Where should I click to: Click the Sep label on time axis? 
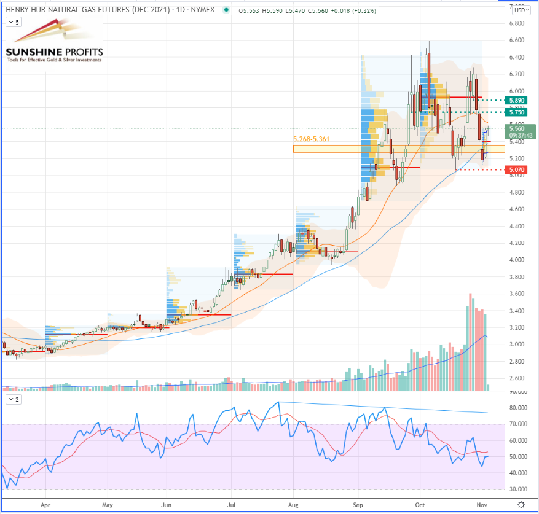pyautogui.click(x=358, y=505)
